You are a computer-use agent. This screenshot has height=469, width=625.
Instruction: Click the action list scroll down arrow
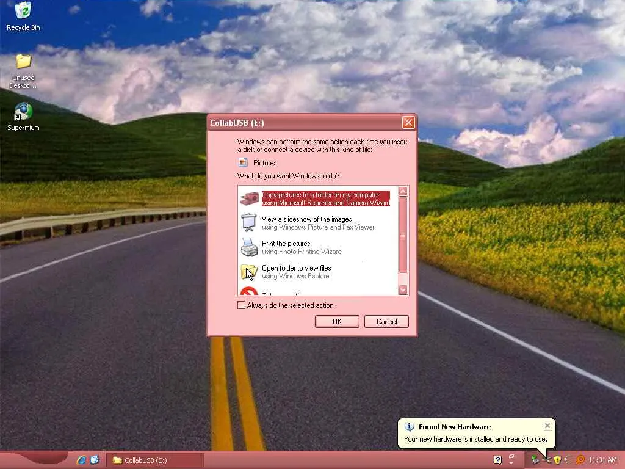click(403, 289)
